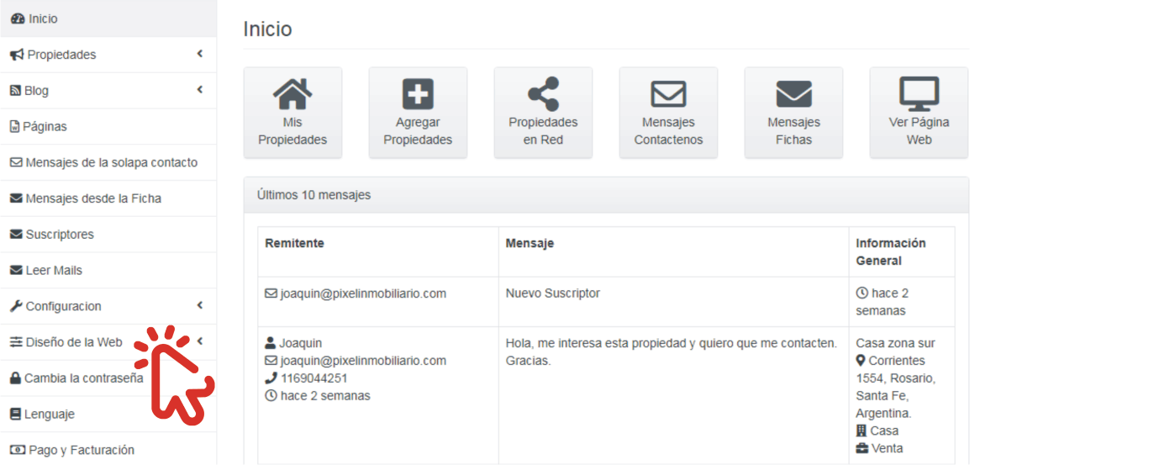Expand the Propiedades submenu chevron
Screen dimensions: 1159x465
200,54
